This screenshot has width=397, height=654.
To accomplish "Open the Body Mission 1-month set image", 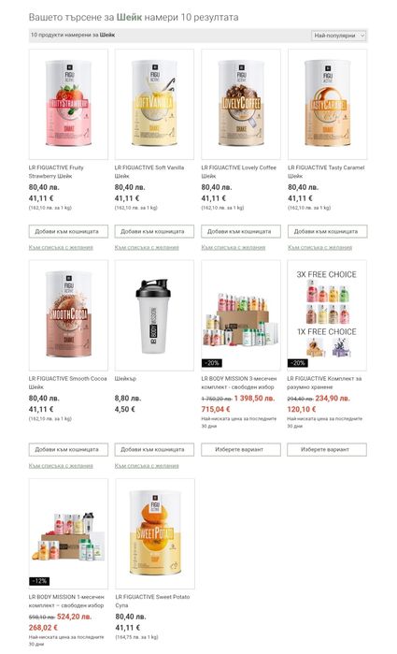I will [68, 533].
